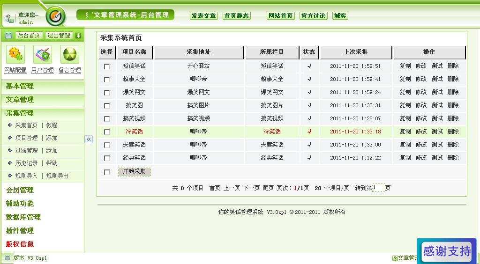Open 网站首页 in the top menu
Screen dimensions: 480x264
(281, 16)
